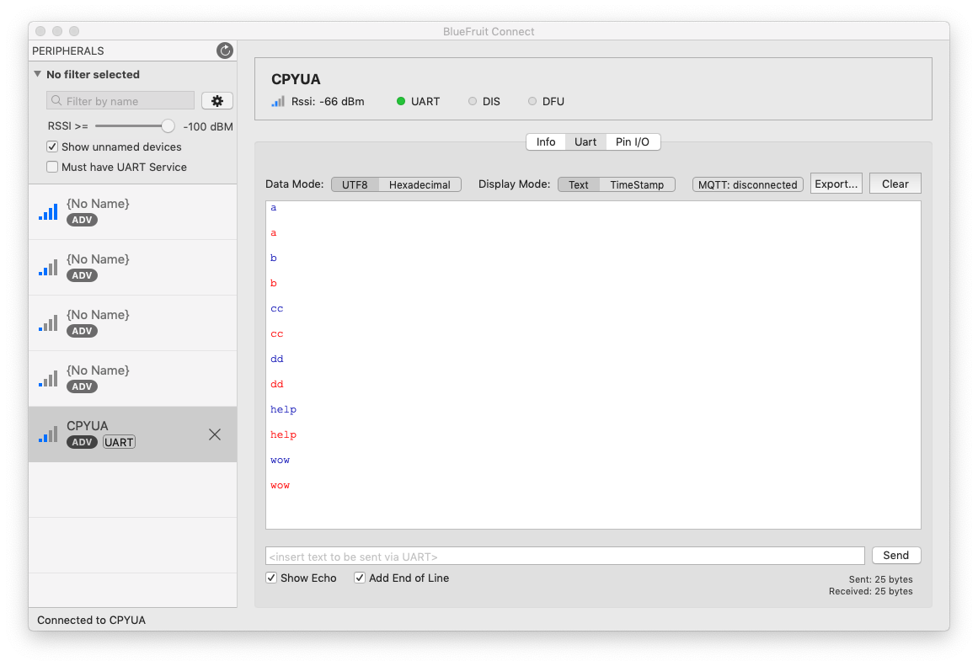Select the CPYUA peripheral row
Screen dimensions: 978x666
coord(133,434)
